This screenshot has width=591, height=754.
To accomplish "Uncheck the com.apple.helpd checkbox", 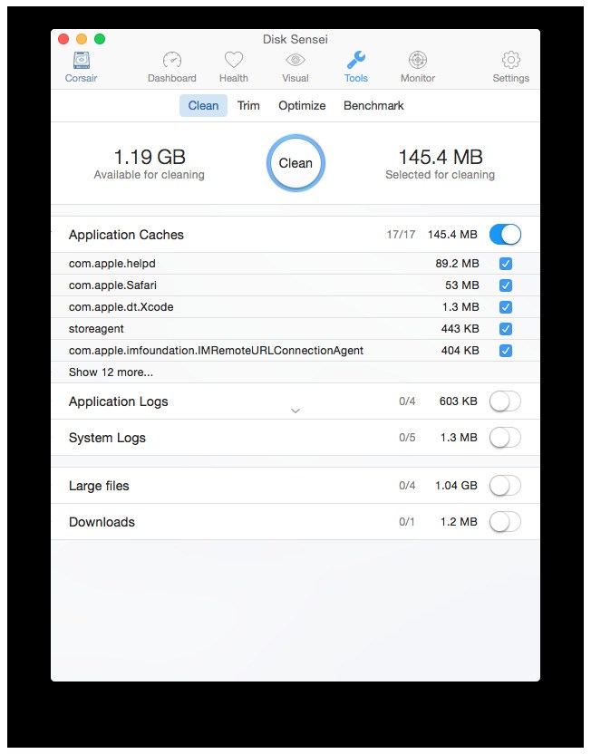I will click(x=506, y=264).
